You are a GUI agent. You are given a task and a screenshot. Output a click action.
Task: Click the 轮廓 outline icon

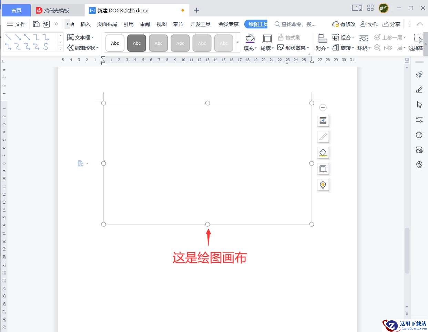click(x=267, y=38)
